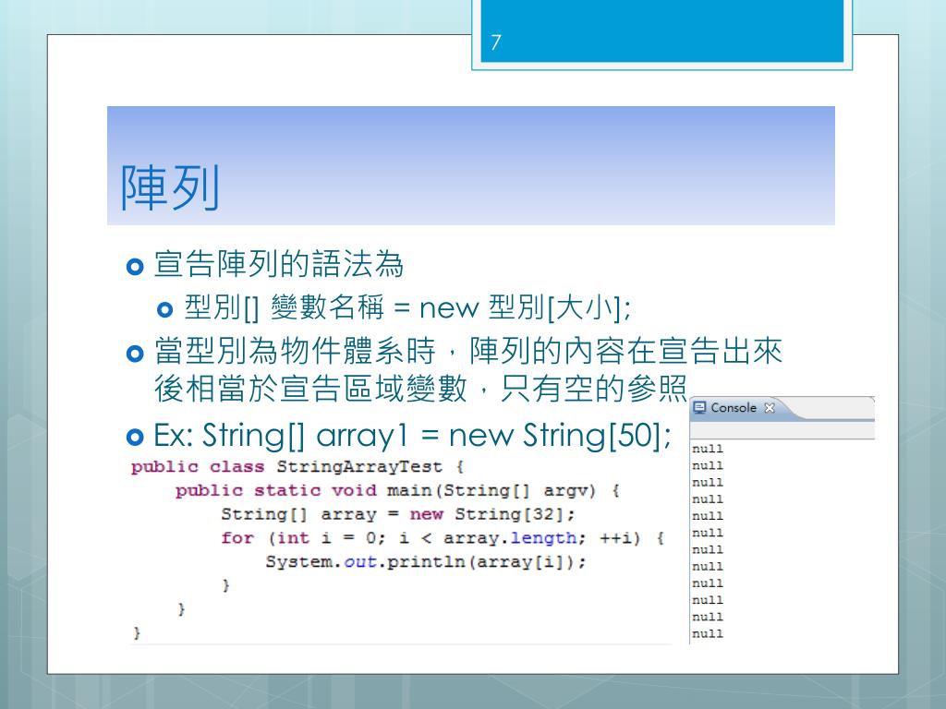The width and height of the screenshot is (946, 709).
Task: Click the first null in Console output
Action: pyautogui.click(x=708, y=449)
